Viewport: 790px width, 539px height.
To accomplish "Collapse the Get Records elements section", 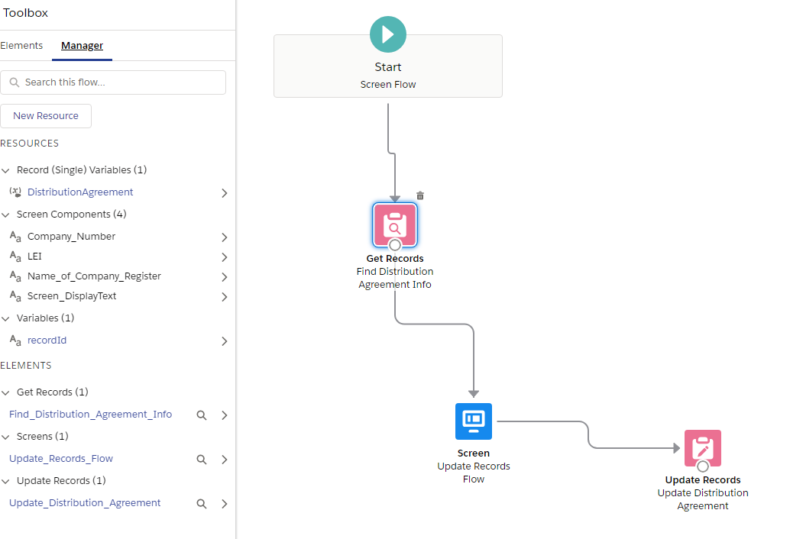I will (x=6, y=392).
